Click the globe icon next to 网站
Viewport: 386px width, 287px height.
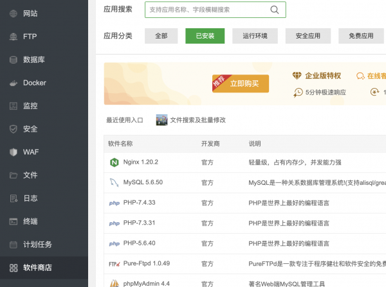14,13
